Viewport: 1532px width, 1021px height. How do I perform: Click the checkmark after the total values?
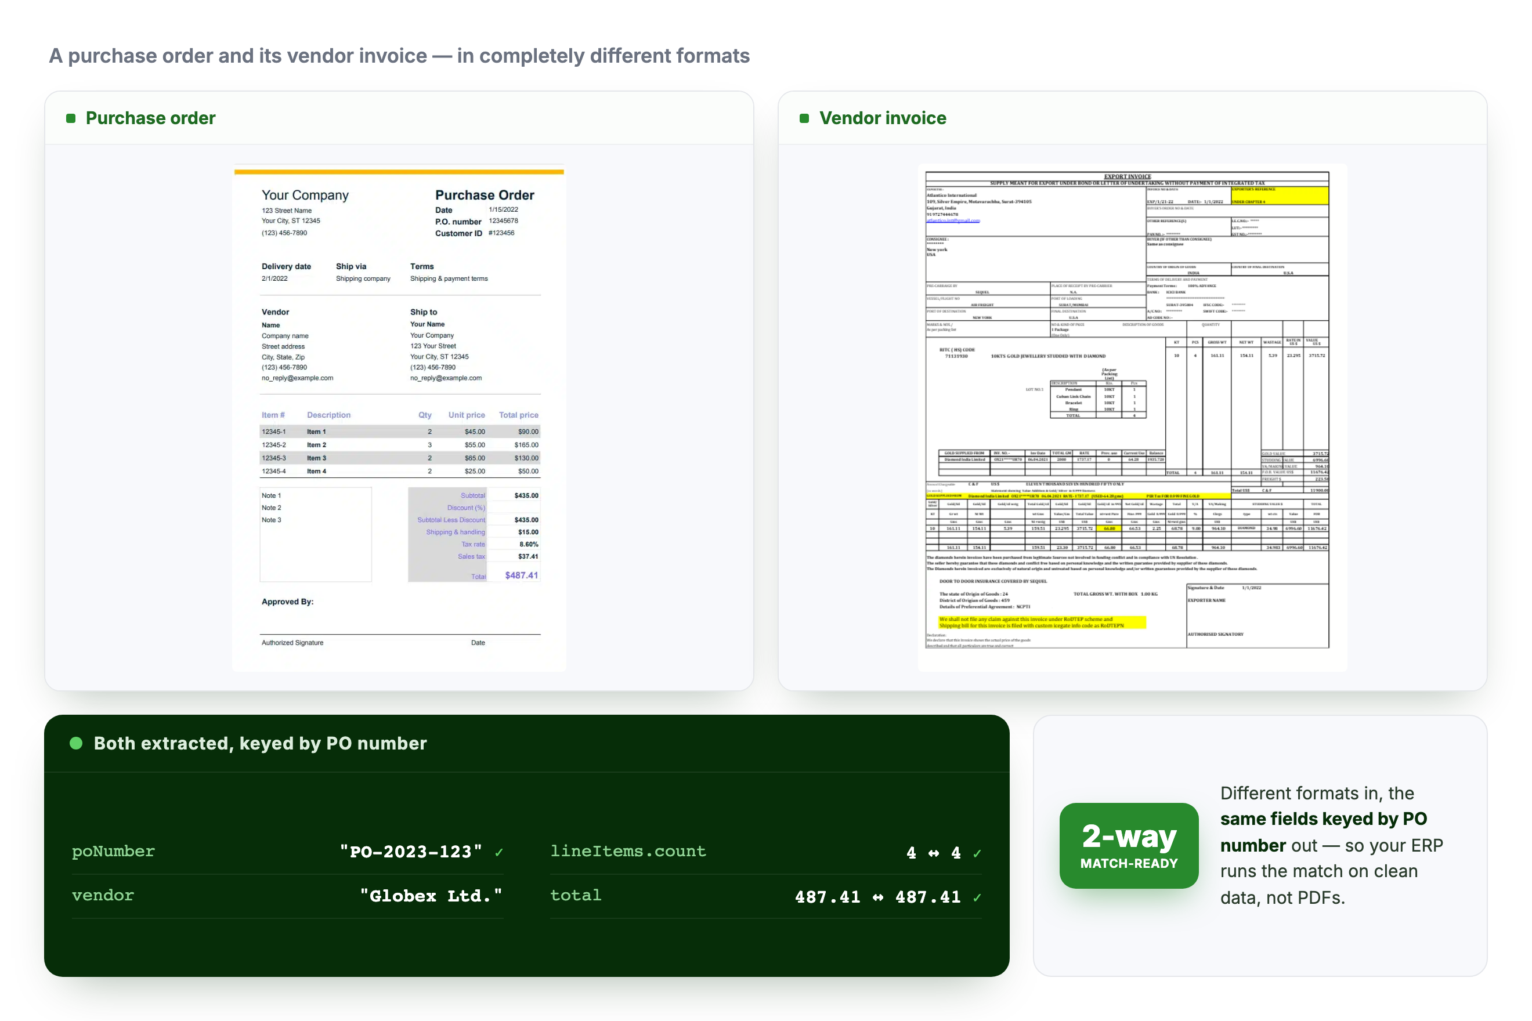click(977, 897)
